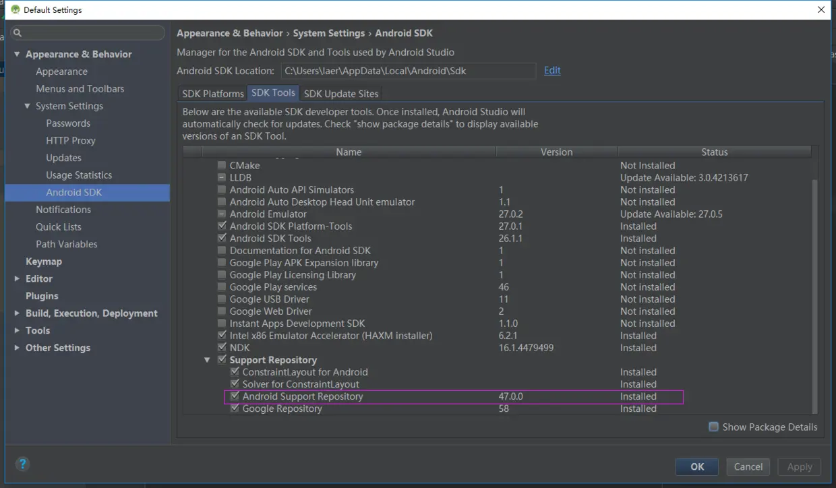Open Notifications settings
The image size is (836, 488).
(x=63, y=210)
